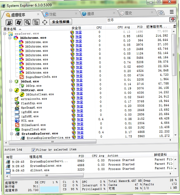Image resolution: width=180 pixels, height=195 pixels.
Task: Sort by 安全性 column header
Action: click(76, 28)
